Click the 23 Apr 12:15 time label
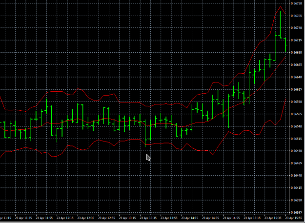305x223 pixels. pos(65,218)
